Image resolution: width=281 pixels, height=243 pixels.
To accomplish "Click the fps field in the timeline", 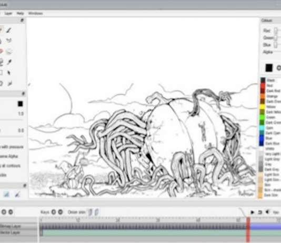I will coord(276,212).
